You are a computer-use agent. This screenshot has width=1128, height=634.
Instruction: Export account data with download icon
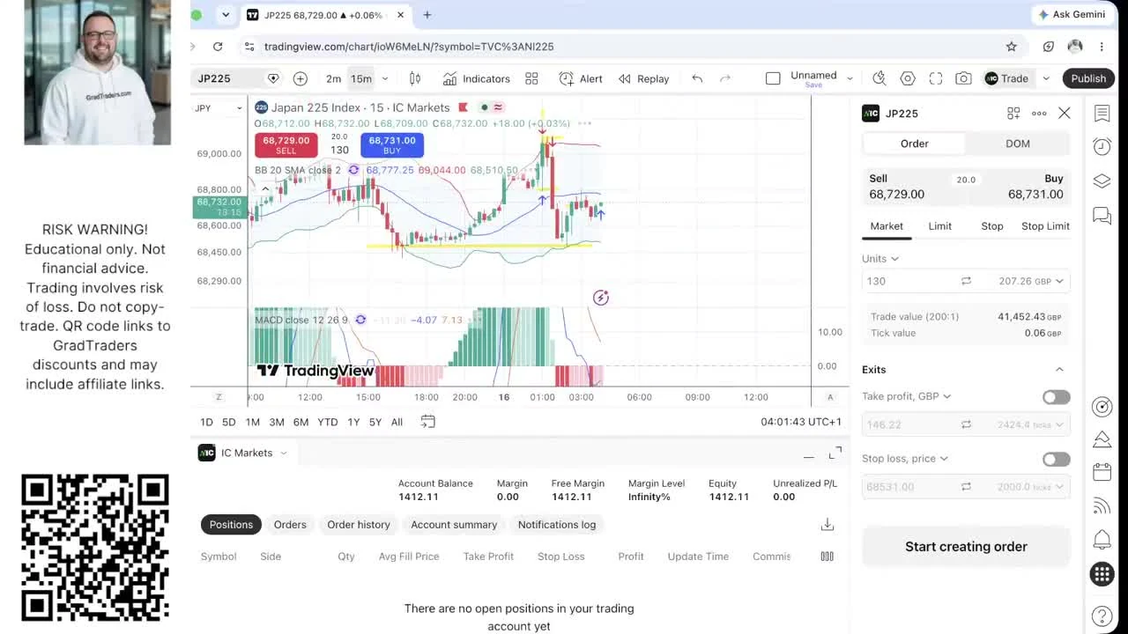click(827, 525)
